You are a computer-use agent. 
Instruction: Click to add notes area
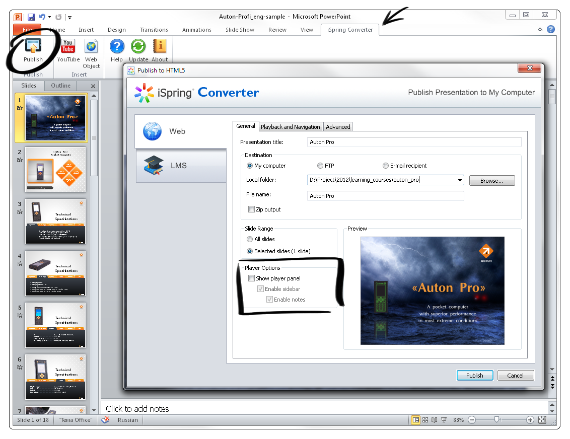click(x=325, y=409)
